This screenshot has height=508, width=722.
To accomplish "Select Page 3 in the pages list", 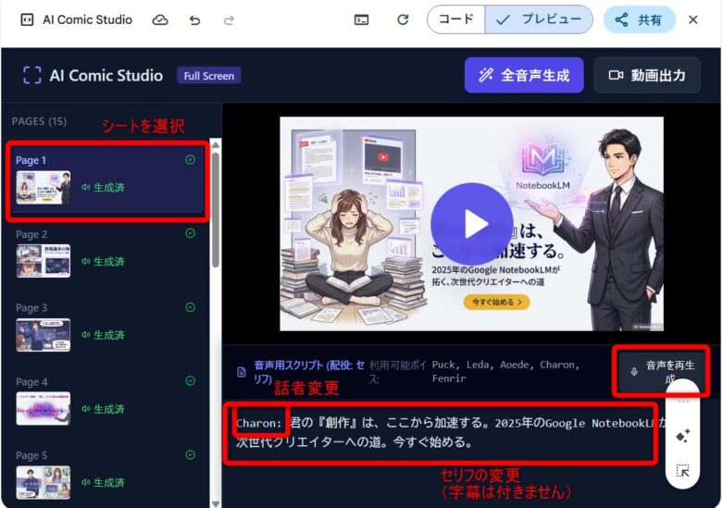I will [106, 325].
